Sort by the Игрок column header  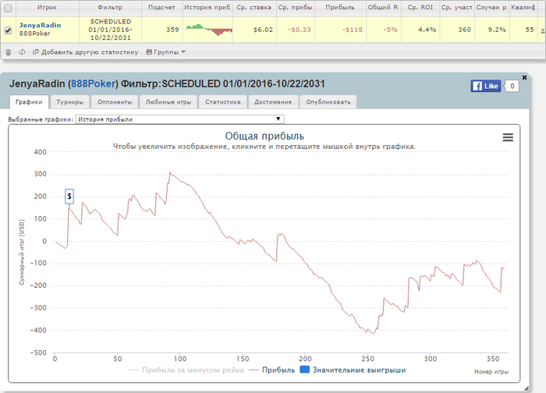(x=47, y=8)
